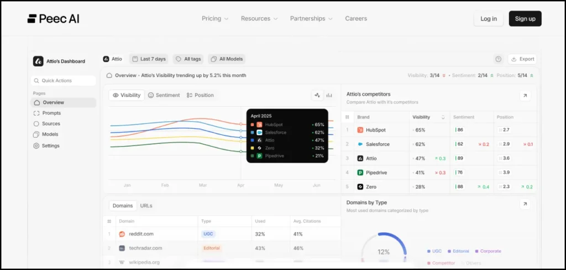Open the Settings page

(x=46, y=146)
